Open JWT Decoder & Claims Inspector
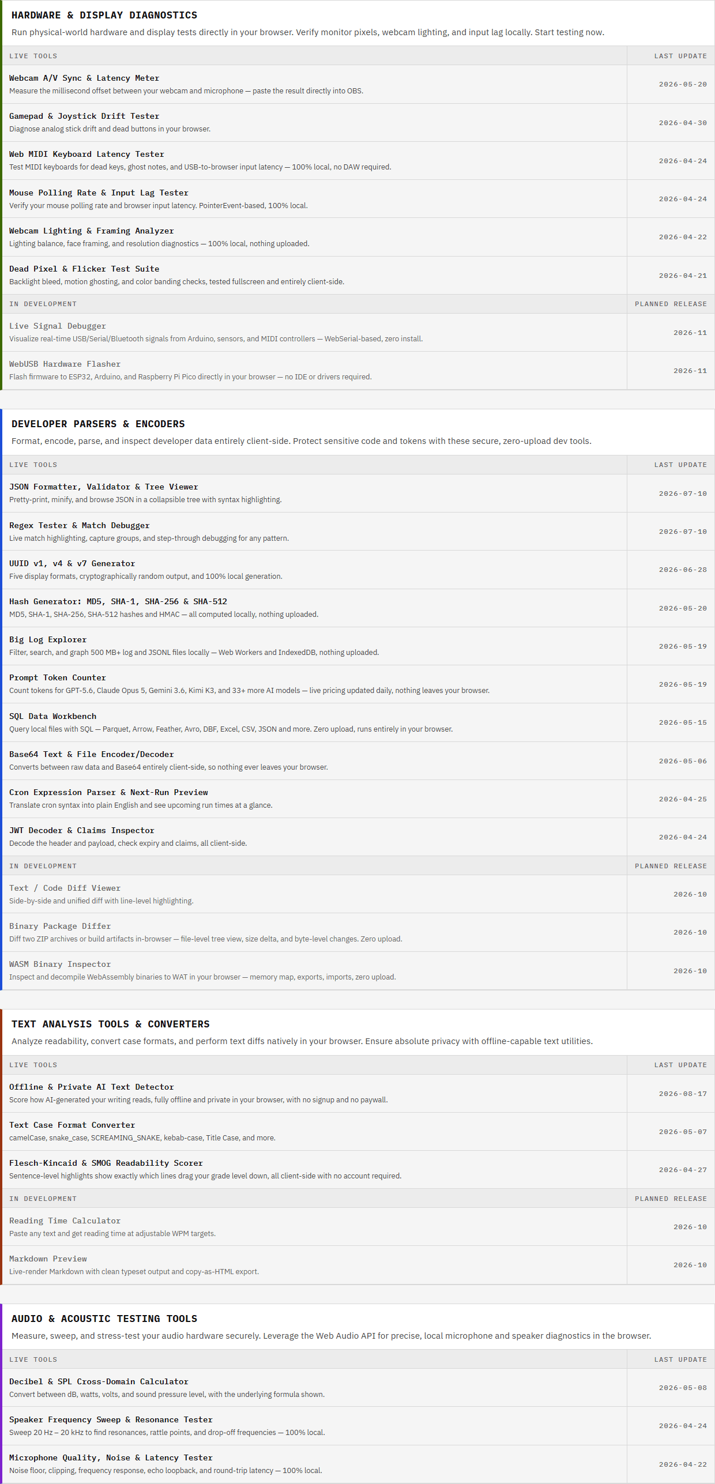Screen dimensions: 715x1484 point(82,831)
